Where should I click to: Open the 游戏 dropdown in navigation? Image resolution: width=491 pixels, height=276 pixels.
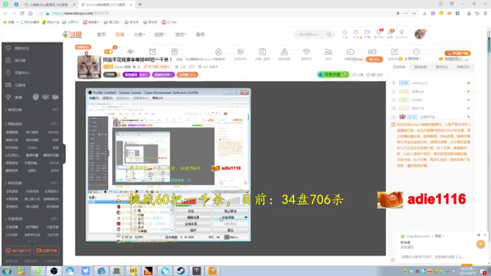tap(180, 34)
